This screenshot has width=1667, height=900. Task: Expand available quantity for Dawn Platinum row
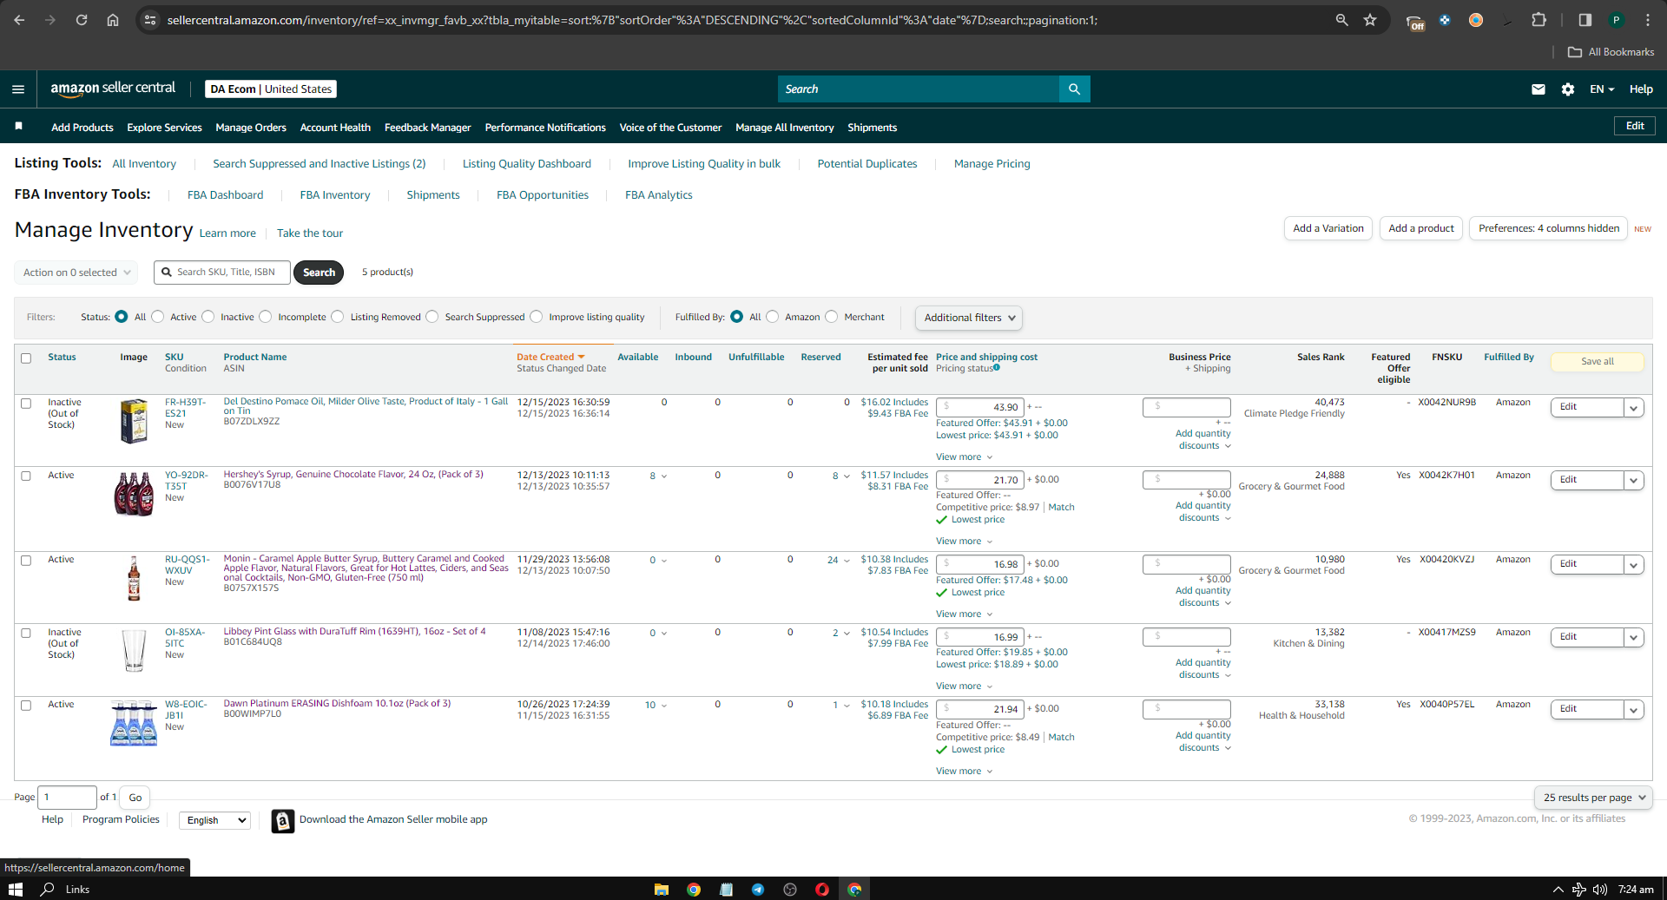click(x=656, y=706)
